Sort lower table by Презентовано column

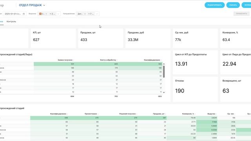pos(91,114)
